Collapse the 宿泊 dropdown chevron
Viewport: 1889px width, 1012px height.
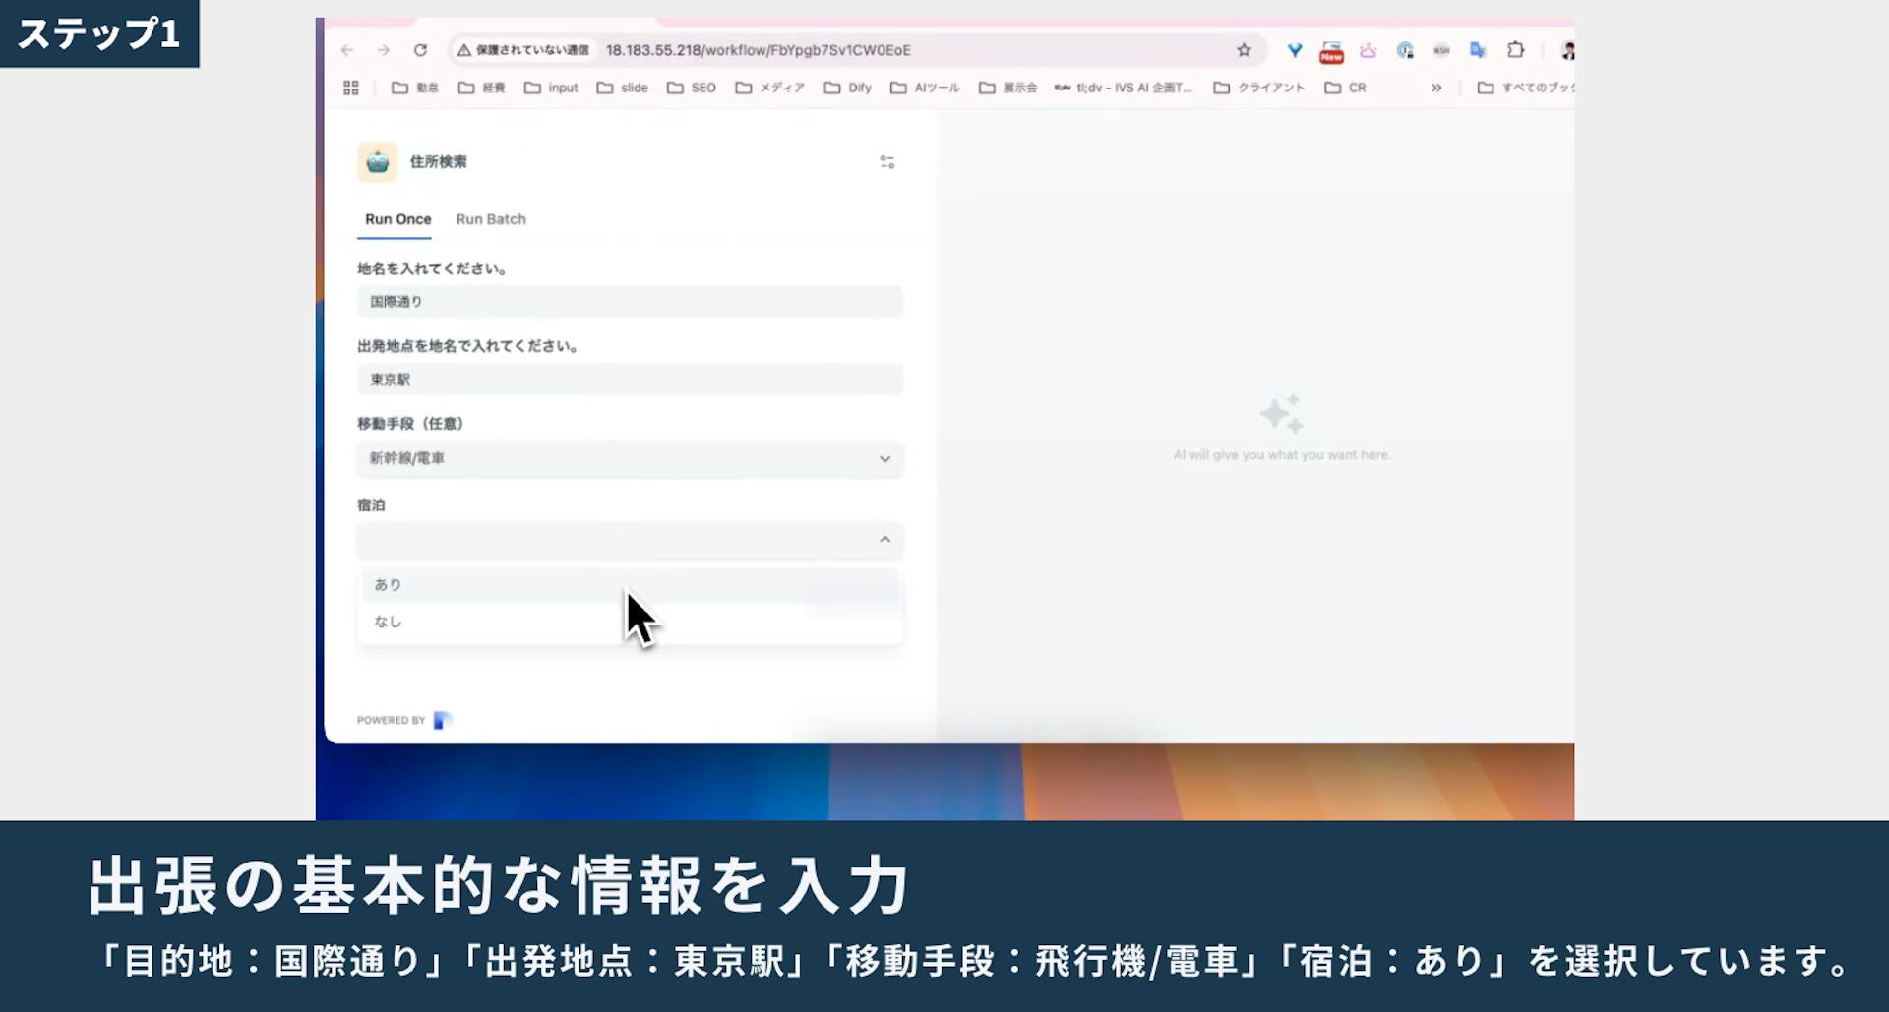(884, 540)
